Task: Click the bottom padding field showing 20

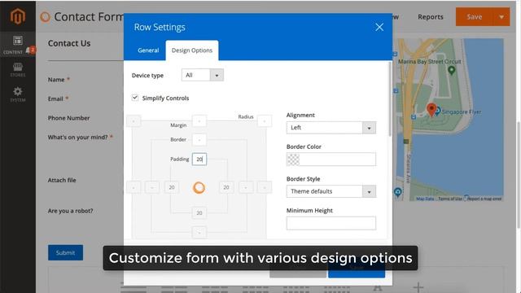Action: pyautogui.click(x=199, y=213)
